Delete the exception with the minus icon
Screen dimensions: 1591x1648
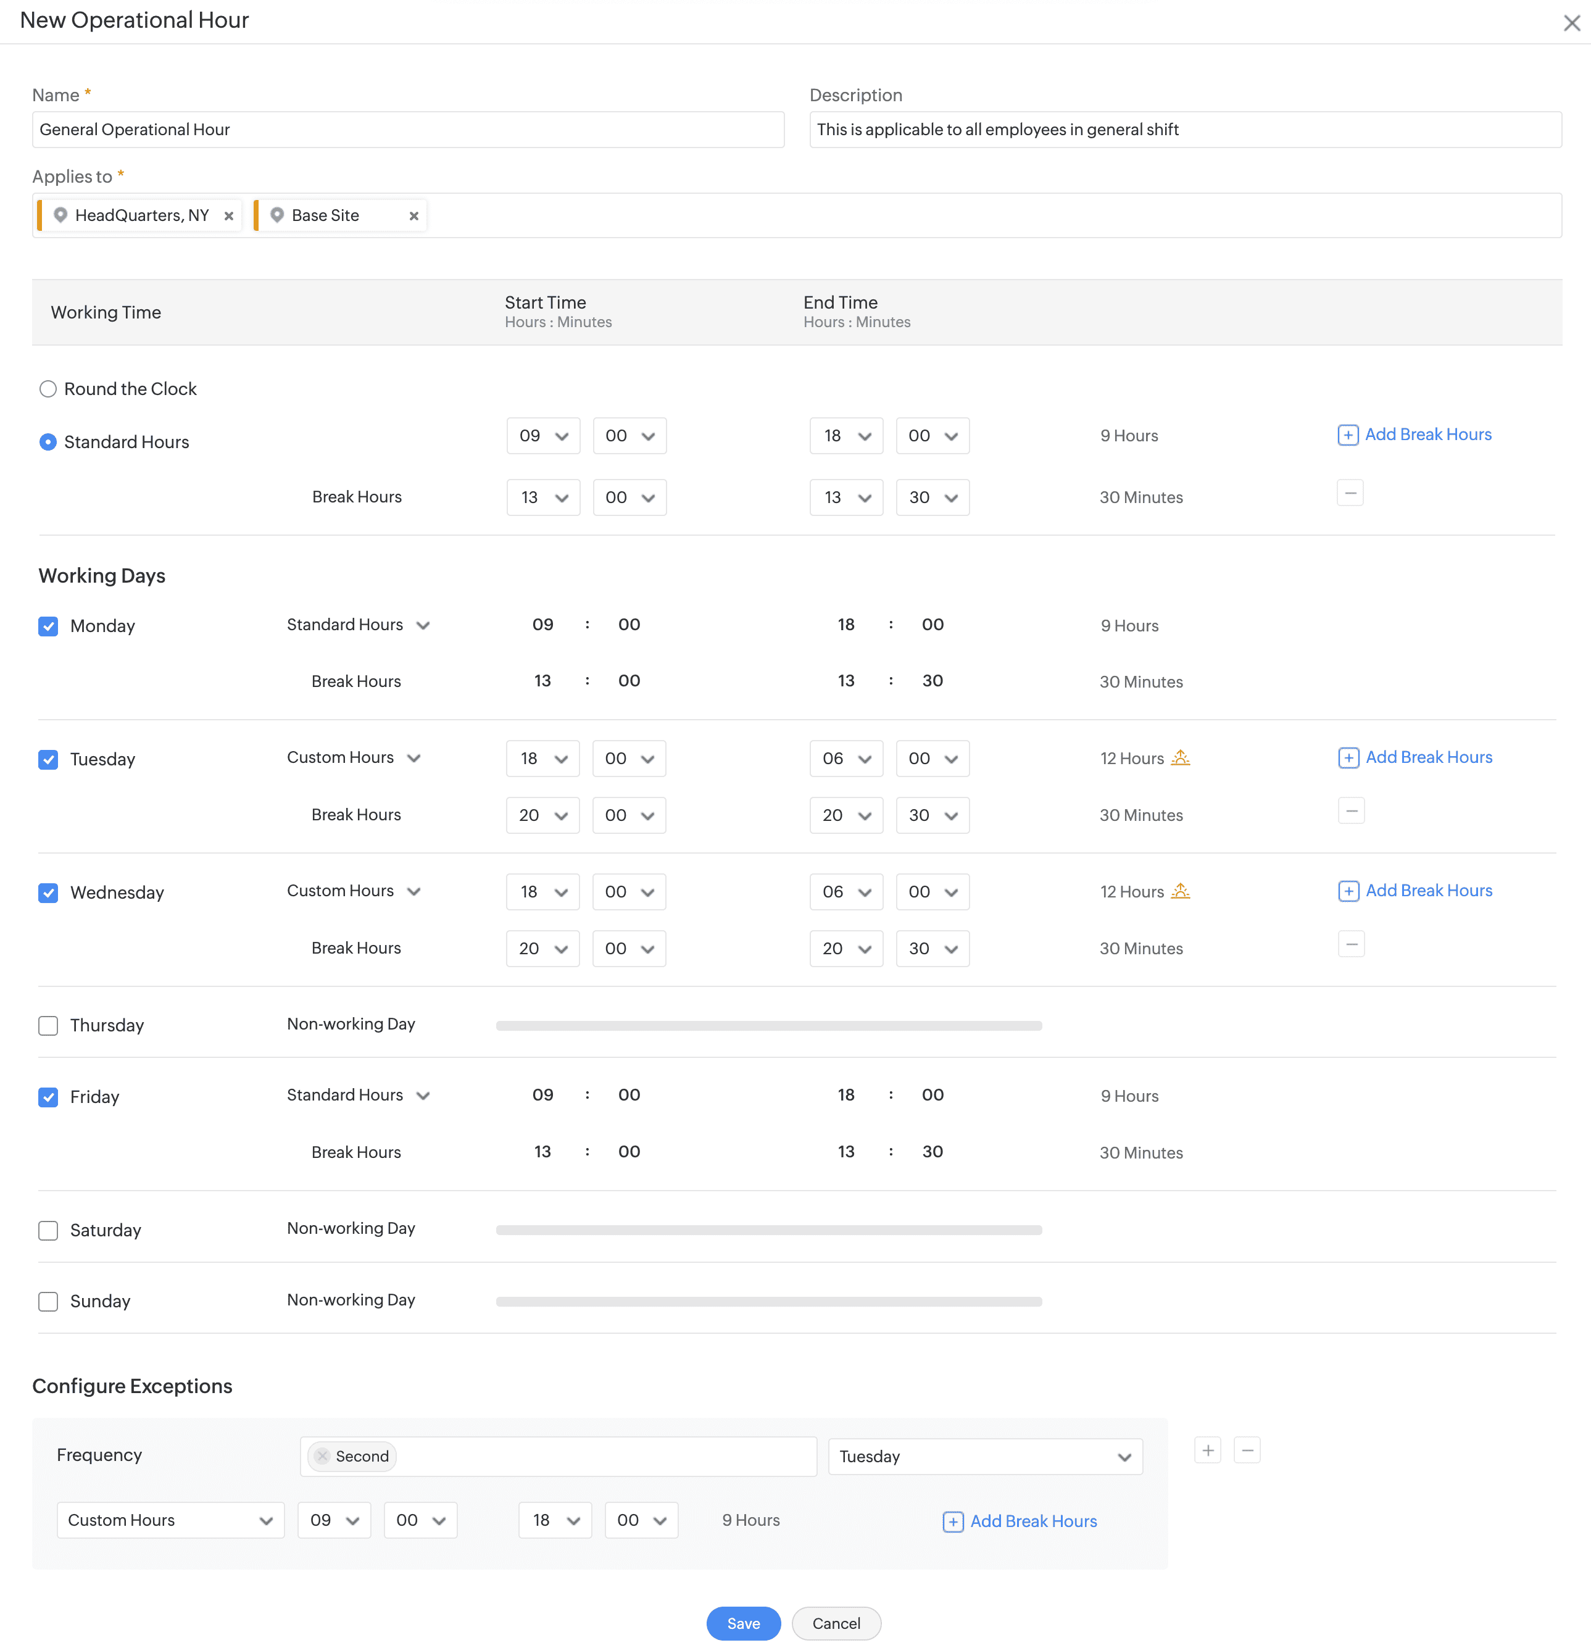(1247, 1450)
